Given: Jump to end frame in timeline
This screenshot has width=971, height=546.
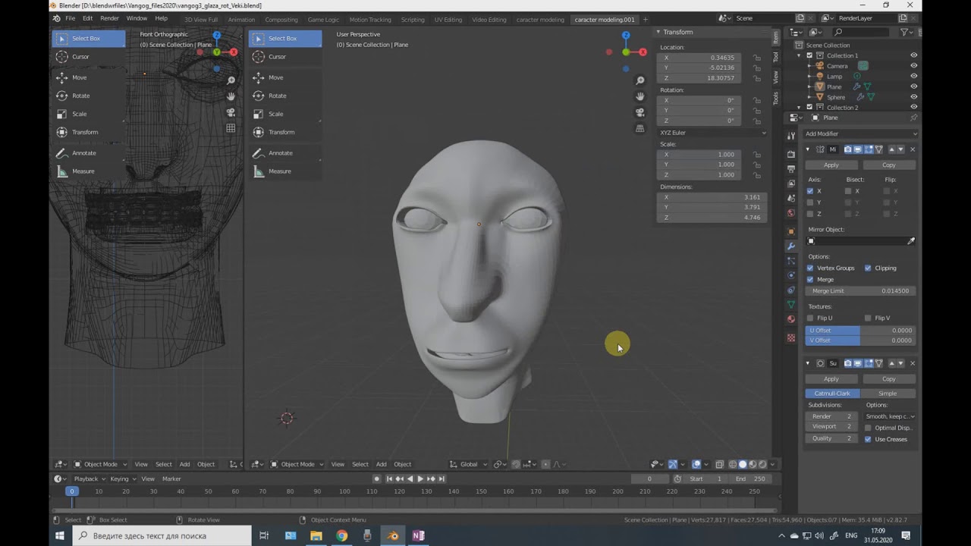Looking at the screenshot, I should click(x=442, y=479).
